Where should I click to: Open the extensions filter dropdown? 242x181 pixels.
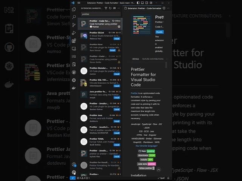pos(106,8)
